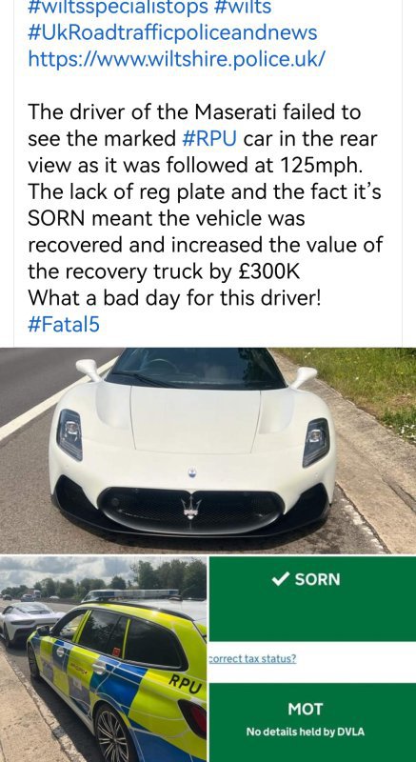
Task: Click the SORN checkmark icon
Action: [280, 579]
